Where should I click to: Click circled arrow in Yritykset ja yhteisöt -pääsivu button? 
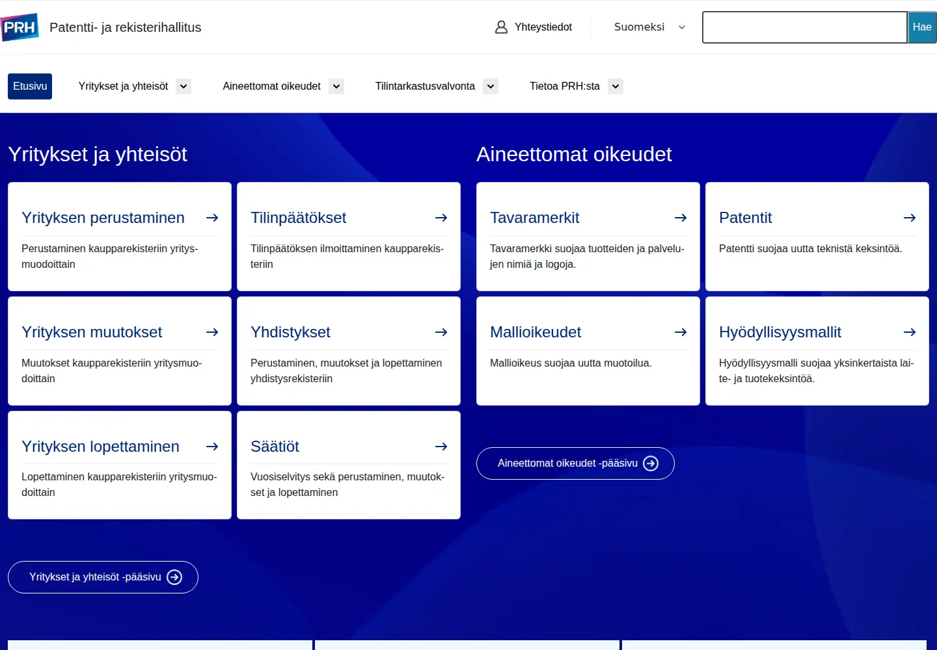coord(174,577)
